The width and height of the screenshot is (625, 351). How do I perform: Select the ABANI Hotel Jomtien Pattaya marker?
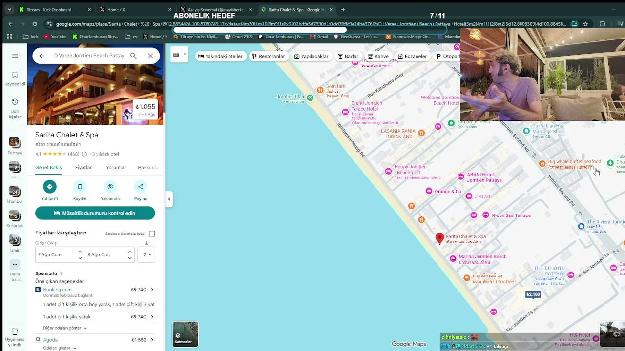click(460, 176)
